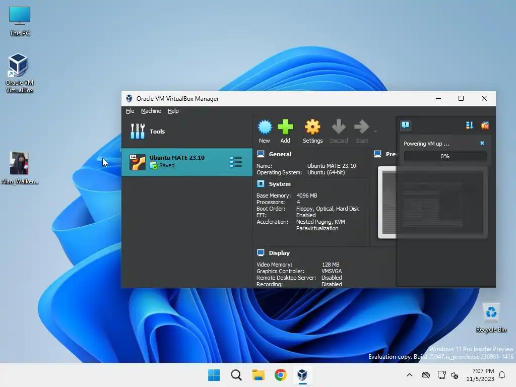Open taskbar Search

click(x=236, y=375)
